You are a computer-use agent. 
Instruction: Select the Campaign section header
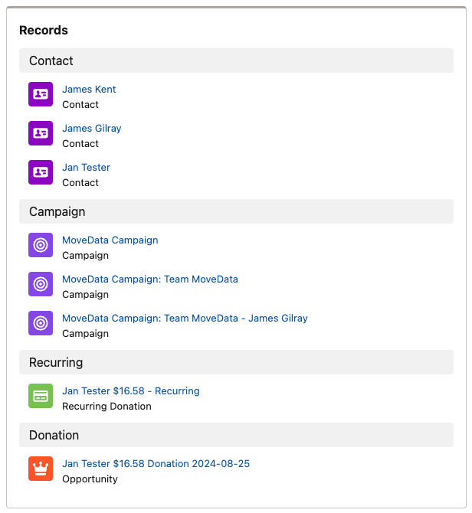coord(57,211)
